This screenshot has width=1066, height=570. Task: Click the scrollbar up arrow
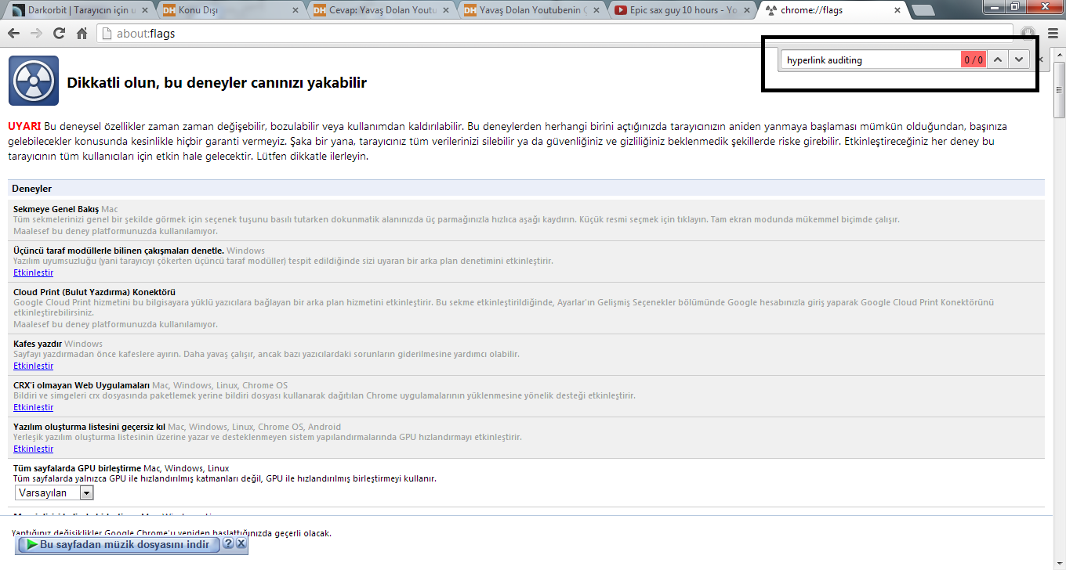1059,54
